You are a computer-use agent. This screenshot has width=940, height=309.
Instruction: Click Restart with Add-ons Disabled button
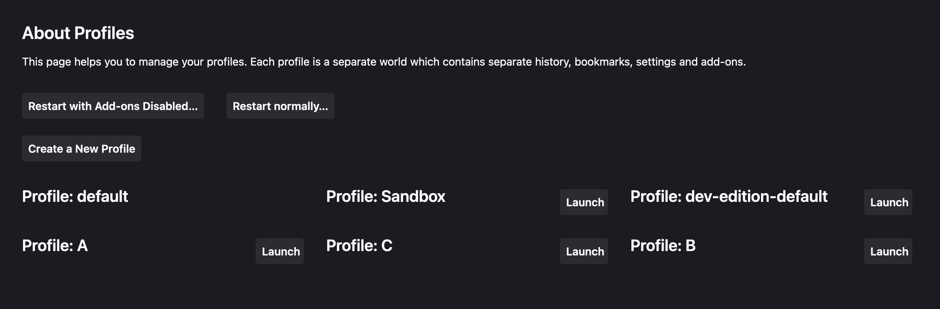point(113,106)
